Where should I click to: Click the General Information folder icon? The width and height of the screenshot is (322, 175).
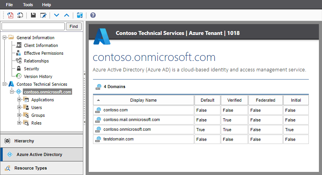click(x=11, y=37)
